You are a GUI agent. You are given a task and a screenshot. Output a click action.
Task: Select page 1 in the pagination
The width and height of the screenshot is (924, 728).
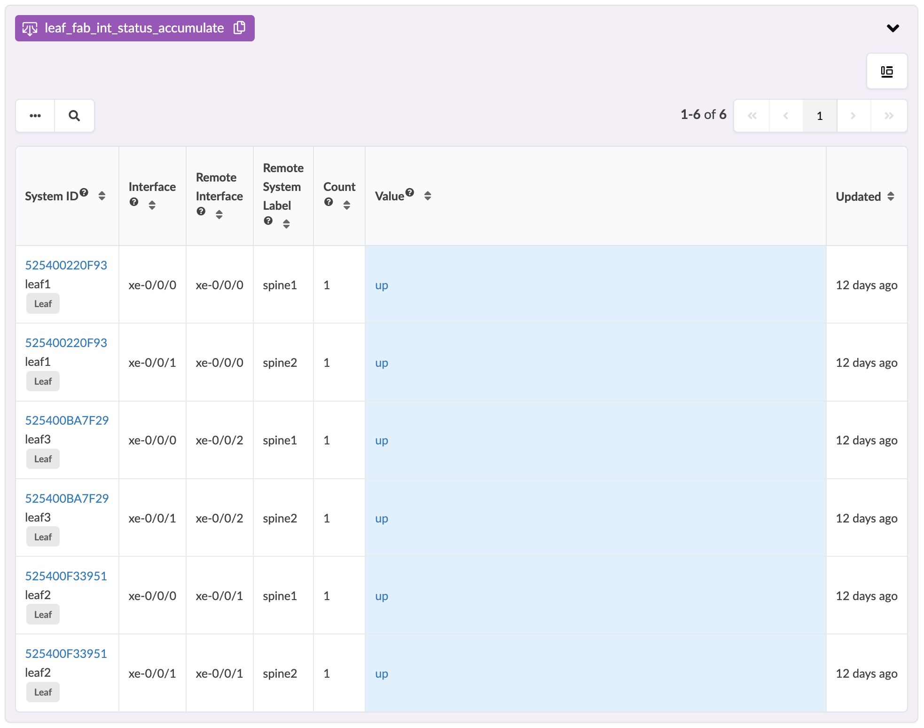pyautogui.click(x=819, y=116)
